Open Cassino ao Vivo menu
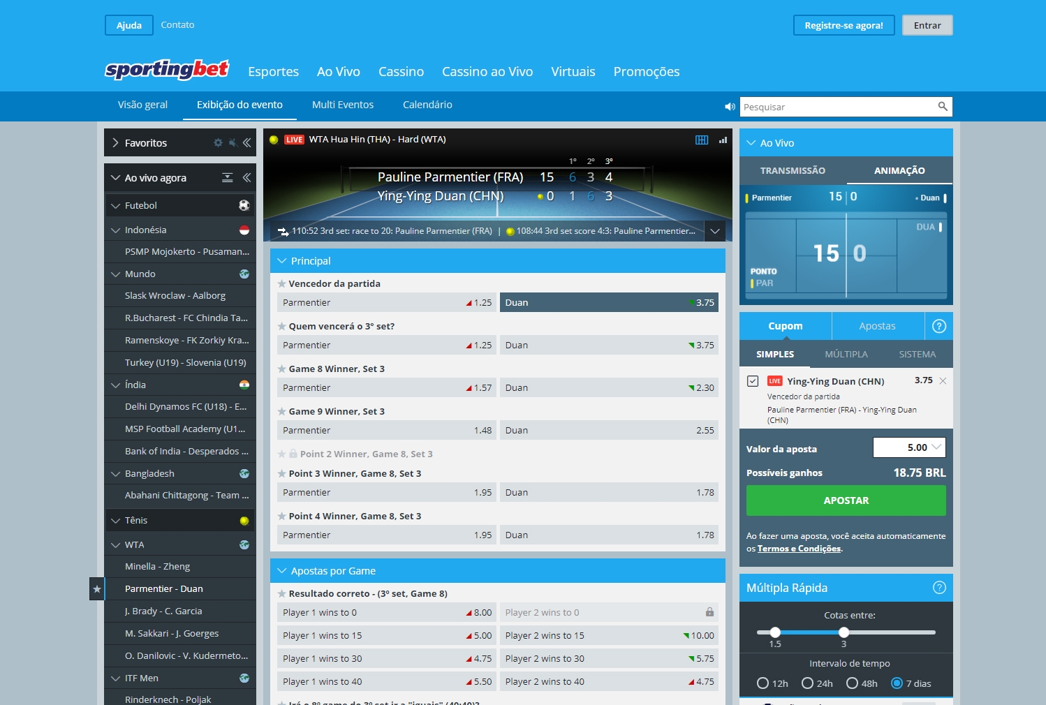Image resolution: width=1046 pixels, height=705 pixels. [x=487, y=71]
